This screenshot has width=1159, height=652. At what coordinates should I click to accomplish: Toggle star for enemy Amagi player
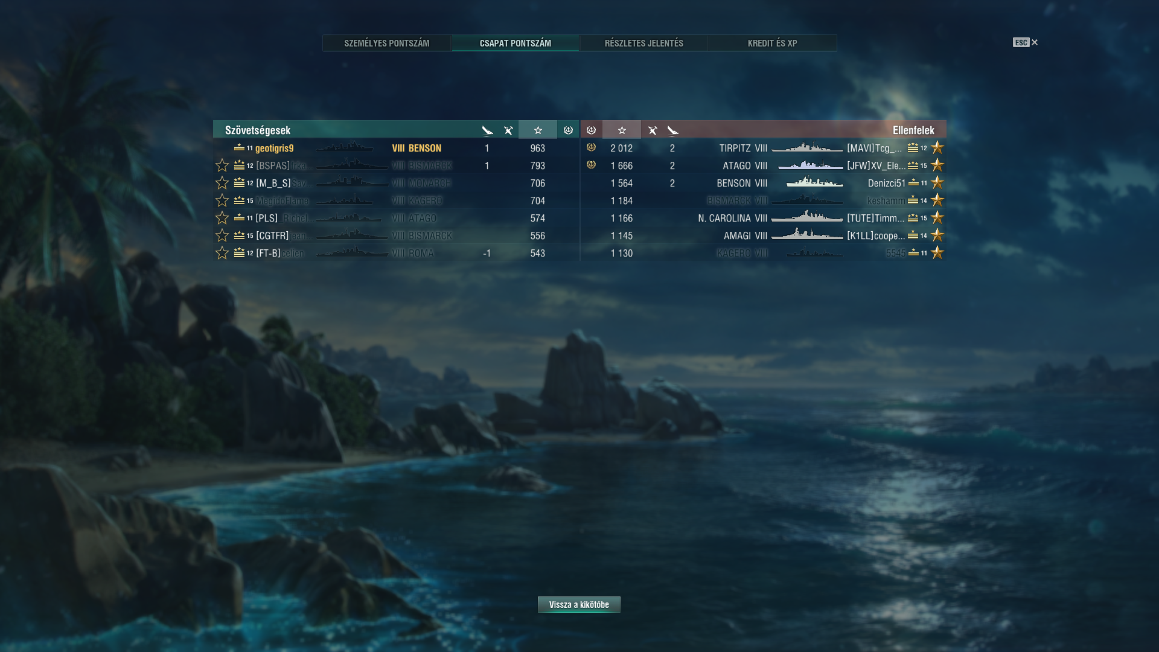[937, 235]
